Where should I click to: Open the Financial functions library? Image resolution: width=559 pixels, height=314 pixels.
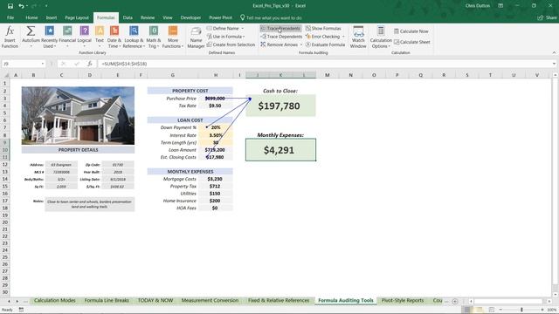click(67, 37)
